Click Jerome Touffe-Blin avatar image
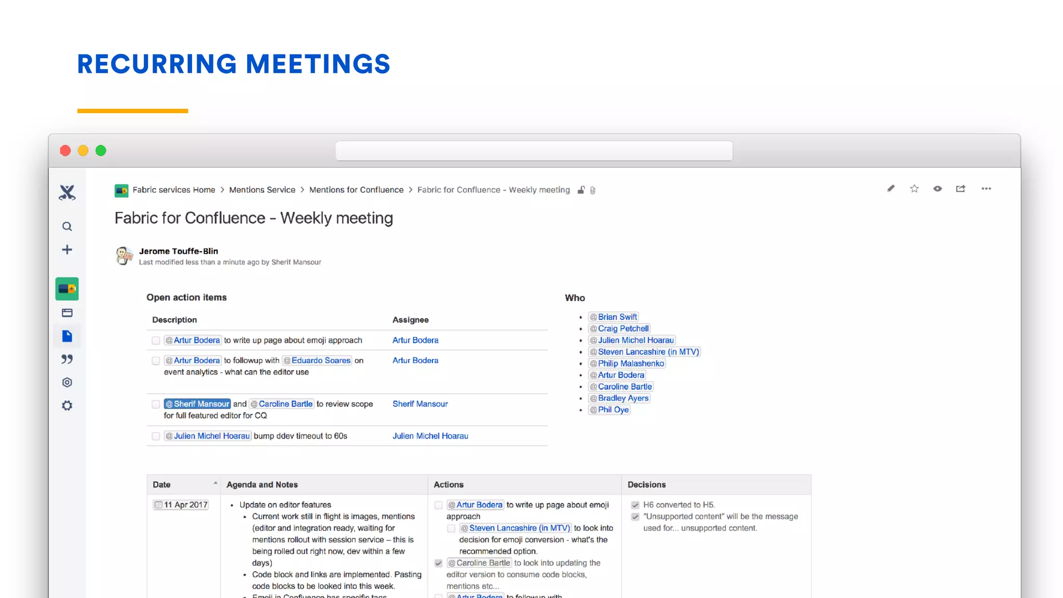Image resolution: width=1063 pixels, height=598 pixels. 124,256
